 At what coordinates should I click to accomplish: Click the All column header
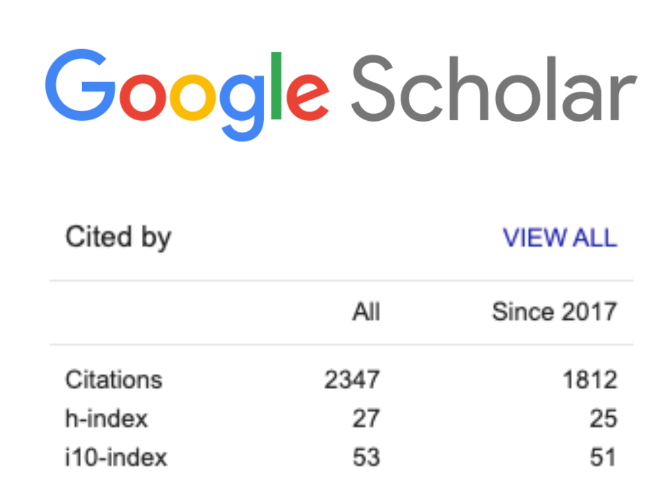[x=366, y=312]
